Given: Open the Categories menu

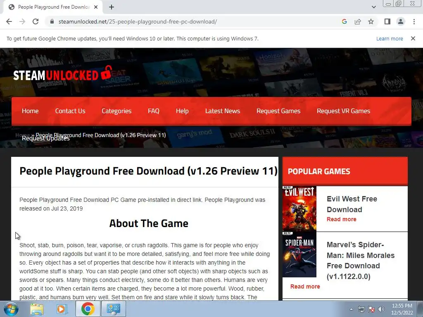Looking at the screenshot, I should click(116, 111).
